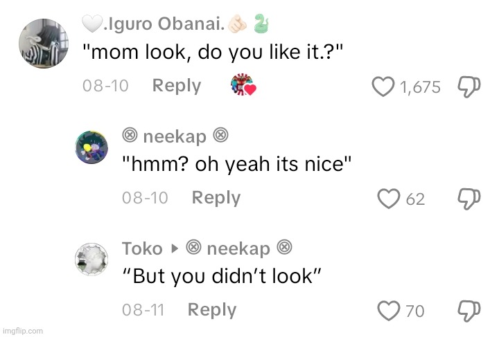Open neekap's avatar picture
This screenshot has height=337, width=499.
coord(91,147)
